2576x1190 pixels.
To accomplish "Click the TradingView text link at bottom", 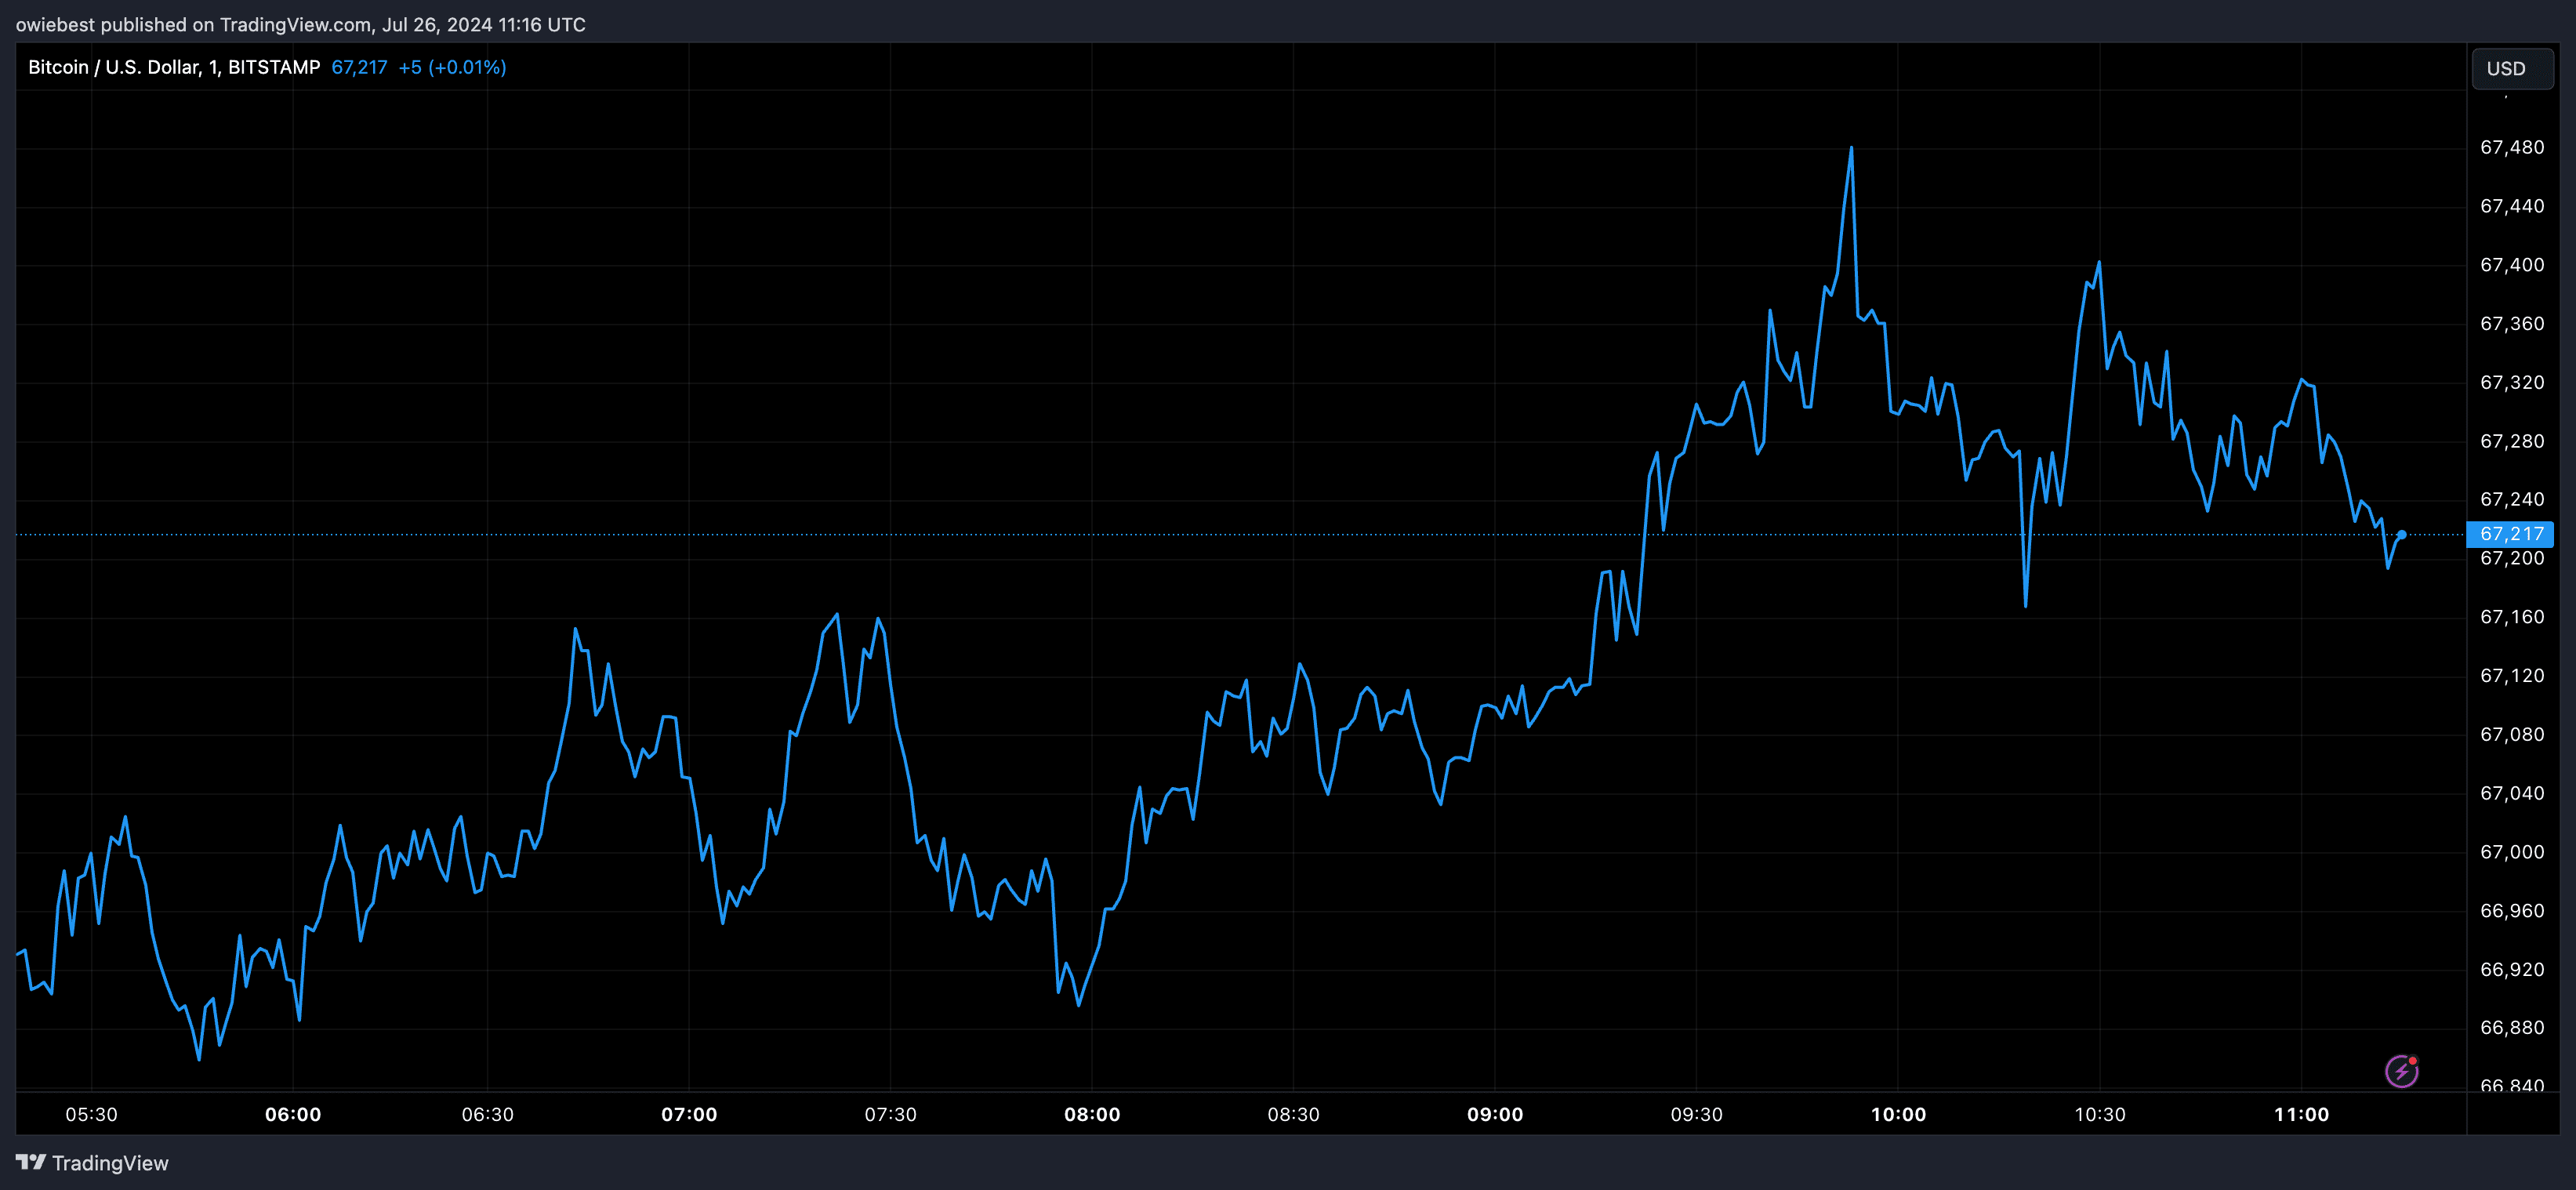I will point(110,1163).
